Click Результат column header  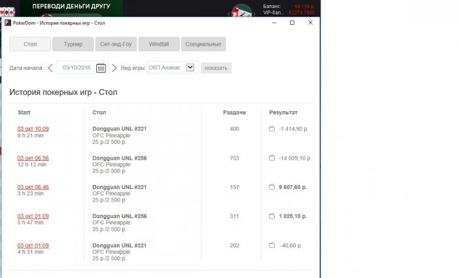click(x=283, y=113)
